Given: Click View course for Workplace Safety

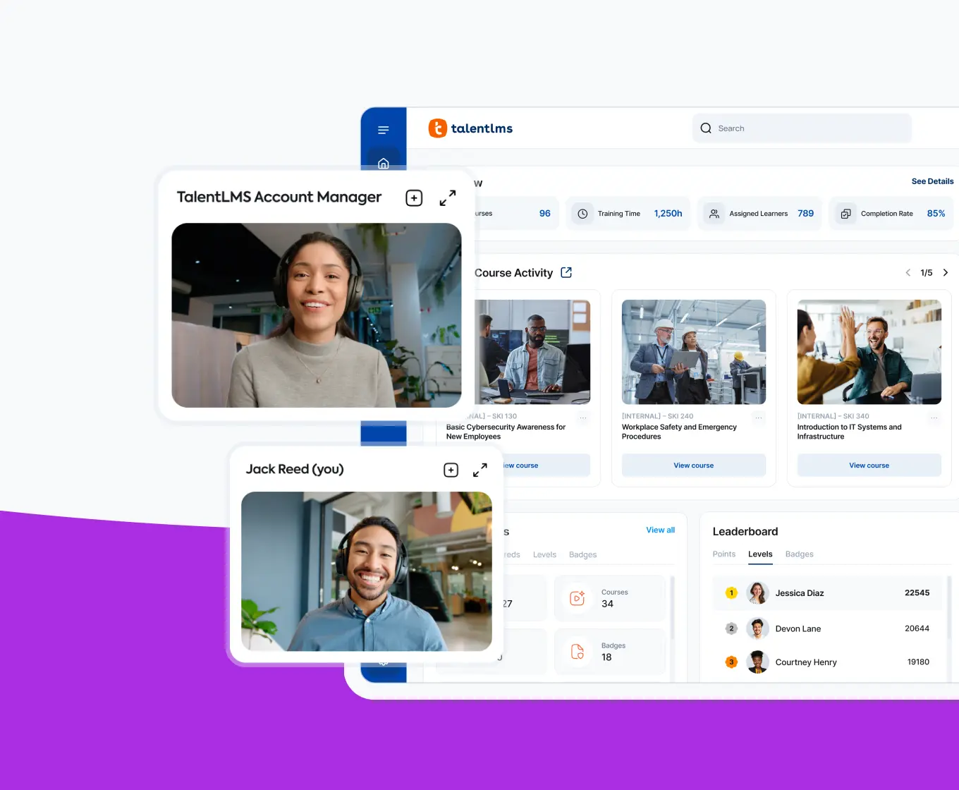Looking at the screenshot, I should tap(693, 466).
